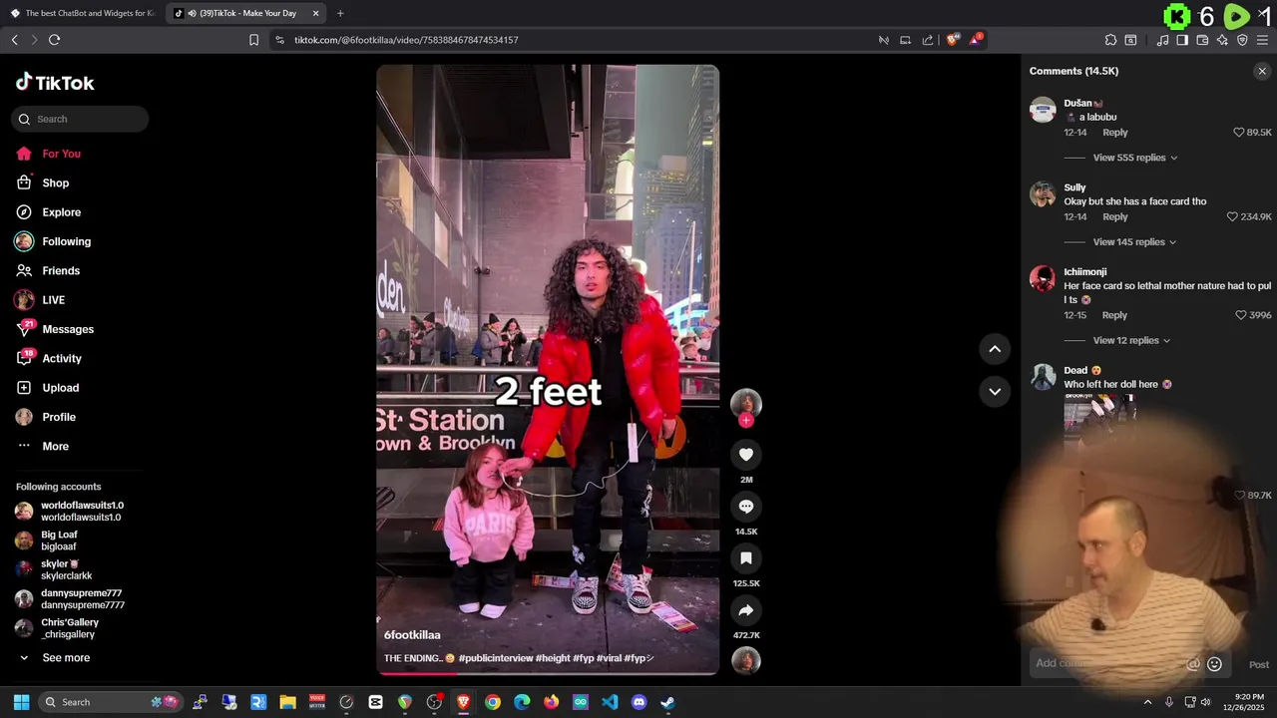
Task: Expand 12 replies under Ichiimonji's comment
Action: 1132,341
